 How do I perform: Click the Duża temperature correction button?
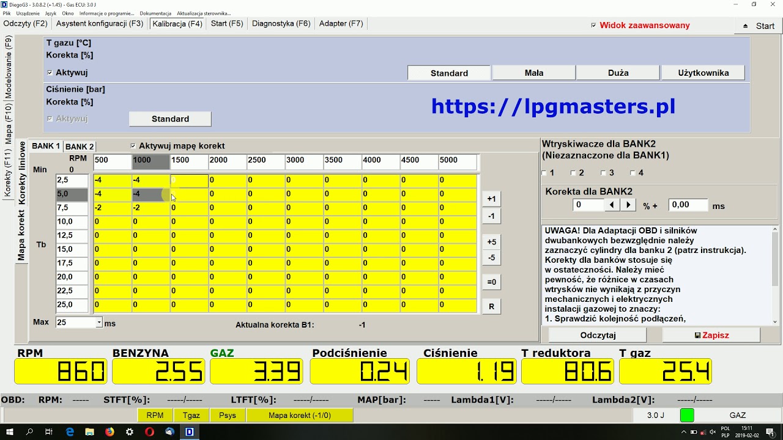point(618,73)
